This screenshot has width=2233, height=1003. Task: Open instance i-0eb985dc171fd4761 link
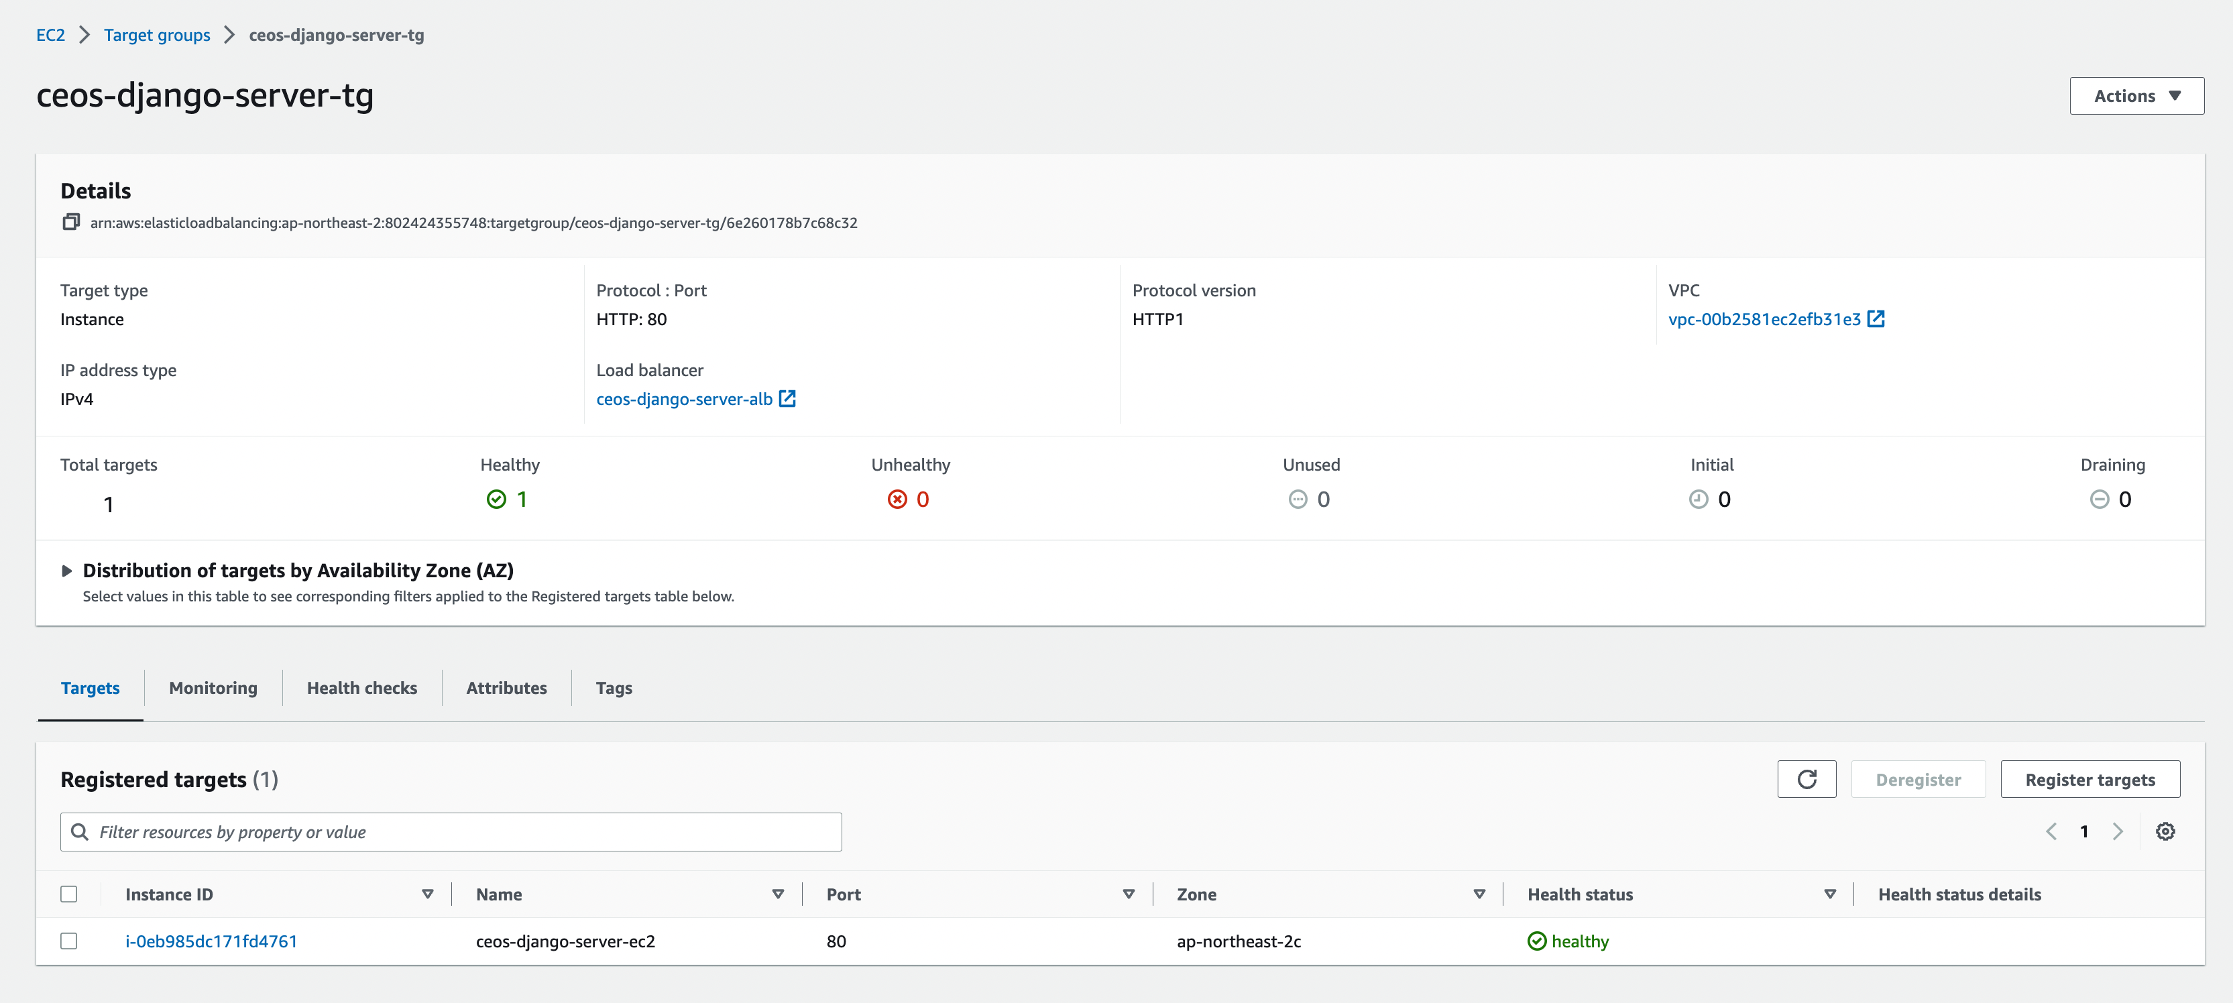(211, 941)
